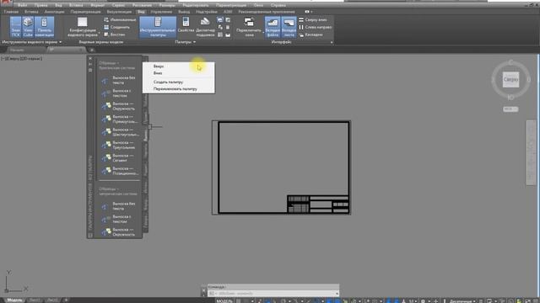Close the tool palettes window

(90, 58)
